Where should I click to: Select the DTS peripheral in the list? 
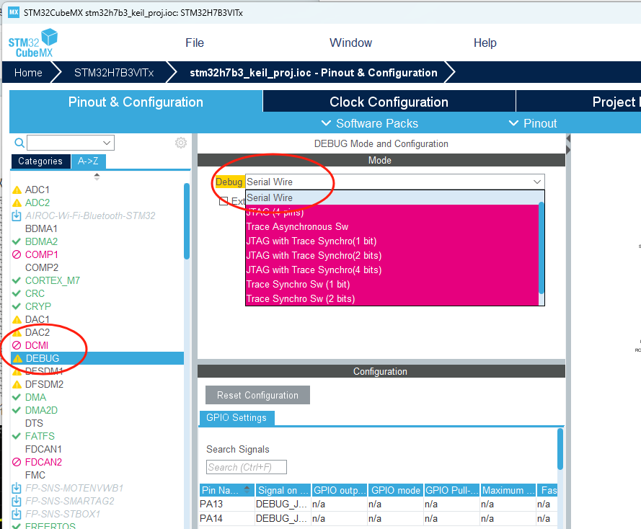(34, 423)
